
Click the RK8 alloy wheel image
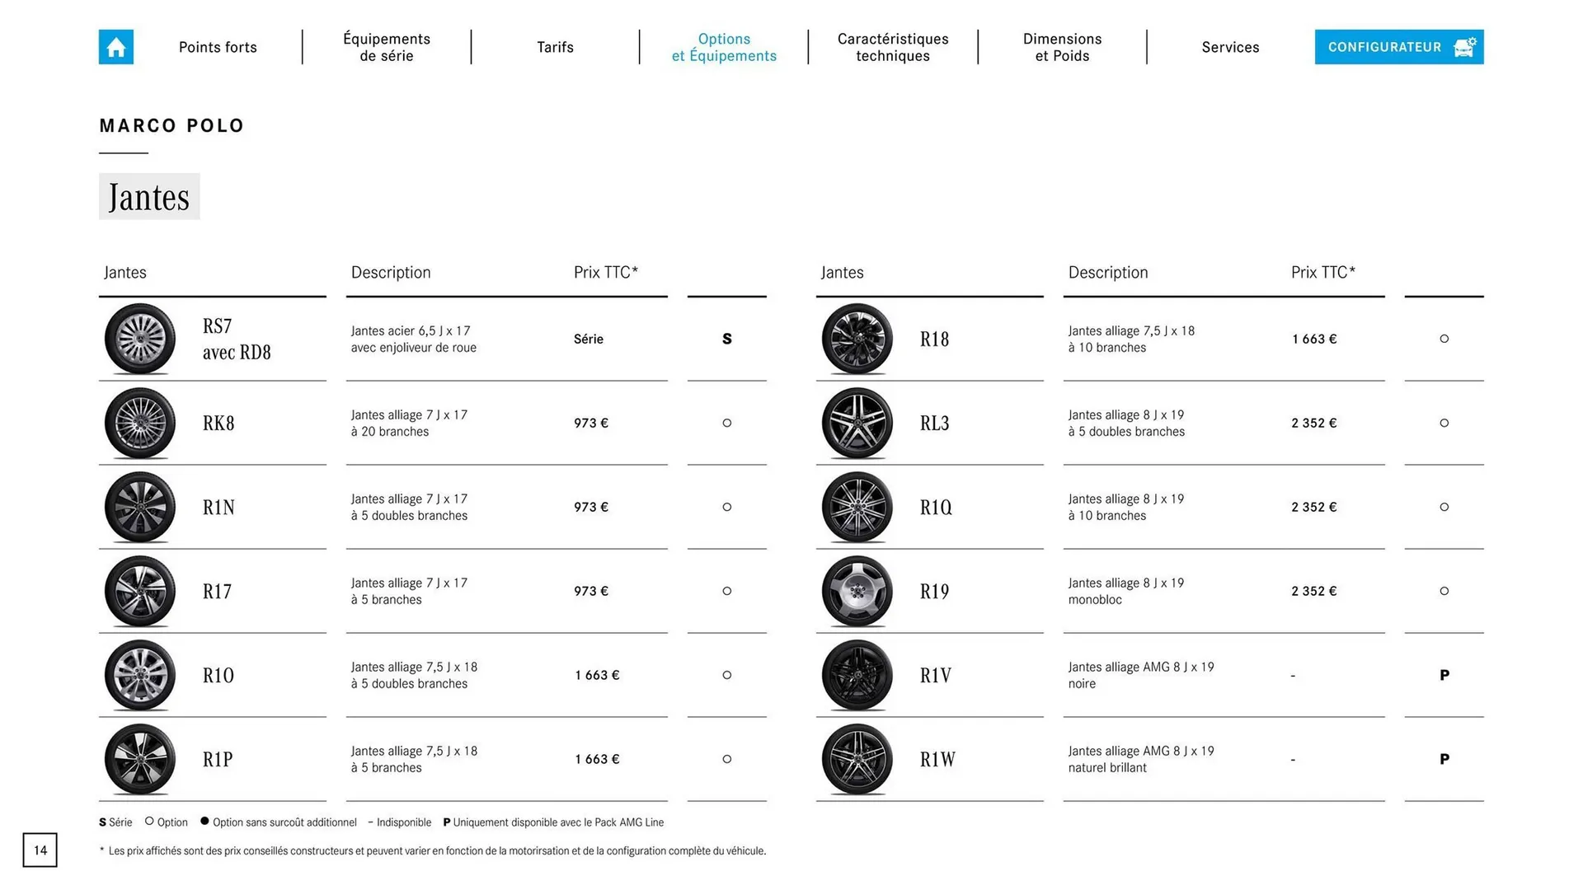coord(139,423)
